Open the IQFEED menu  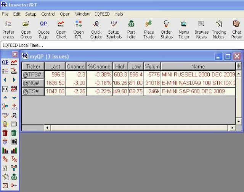click(103, 14)
